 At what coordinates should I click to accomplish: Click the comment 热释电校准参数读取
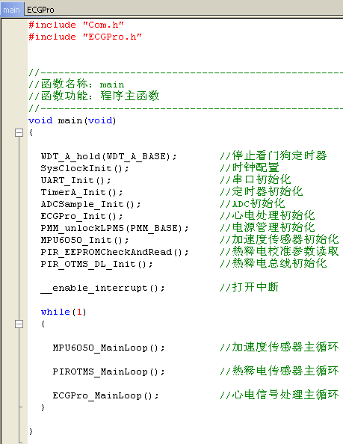tap(279, 251)
